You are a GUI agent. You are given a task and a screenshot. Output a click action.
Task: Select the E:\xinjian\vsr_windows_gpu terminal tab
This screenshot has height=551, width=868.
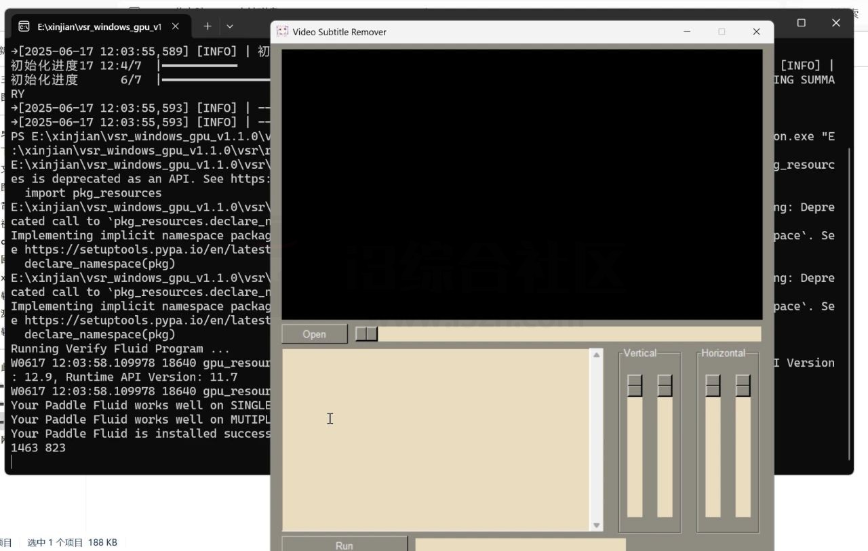click(x=95, y=26)
